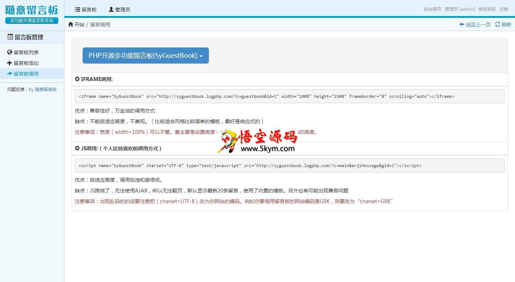
Task: Log out via 注销 link
Action: (x=504, y=9)
